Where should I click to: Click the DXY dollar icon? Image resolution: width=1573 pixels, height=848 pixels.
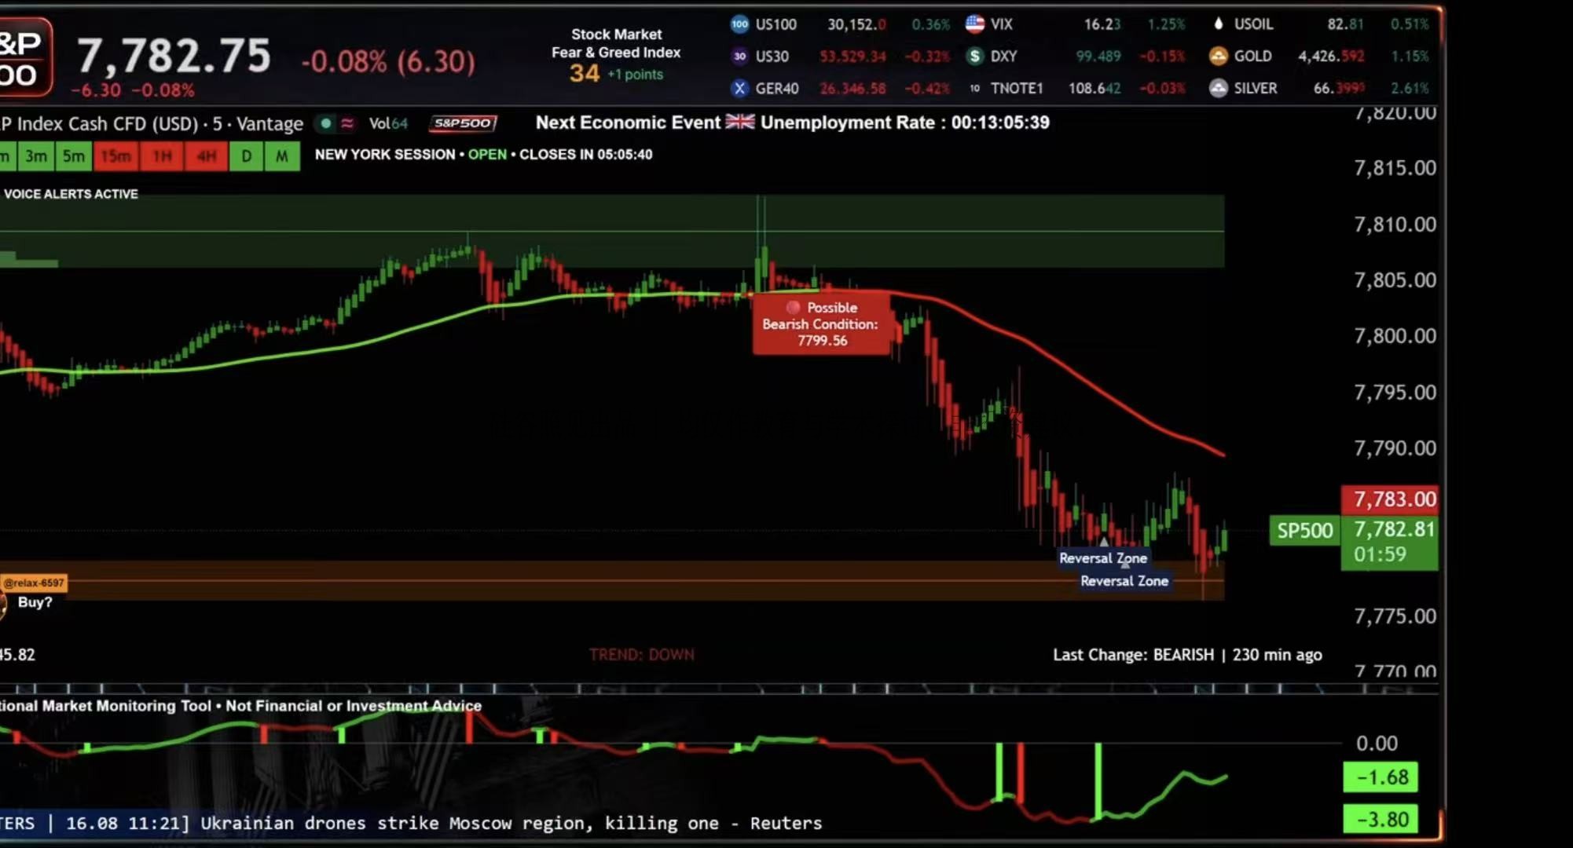point(975,57)
